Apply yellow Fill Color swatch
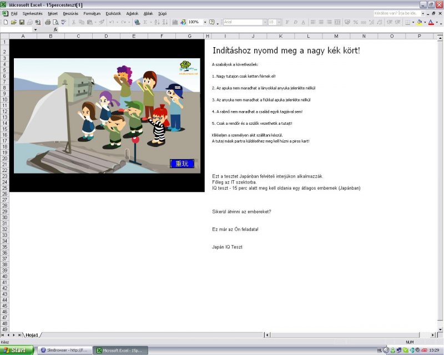444x355 pixels. (x=420, y=22)
